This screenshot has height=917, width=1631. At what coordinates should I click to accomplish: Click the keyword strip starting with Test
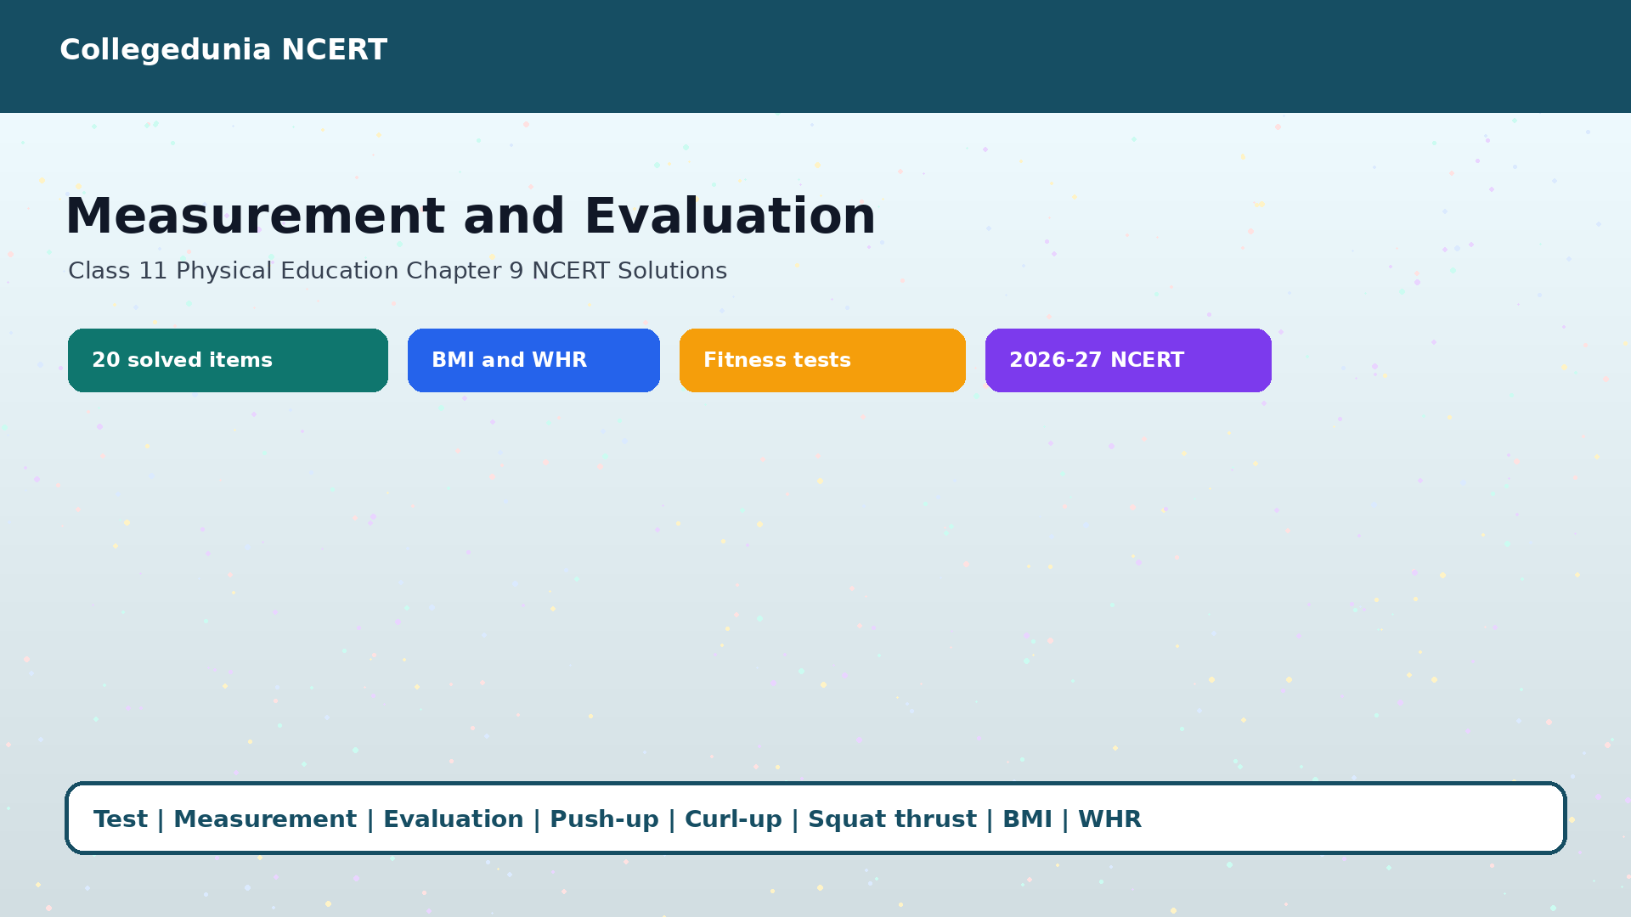point(815,819)
